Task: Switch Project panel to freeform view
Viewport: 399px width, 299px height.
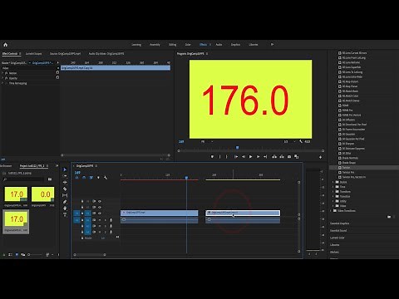Action: coord(23,254)
